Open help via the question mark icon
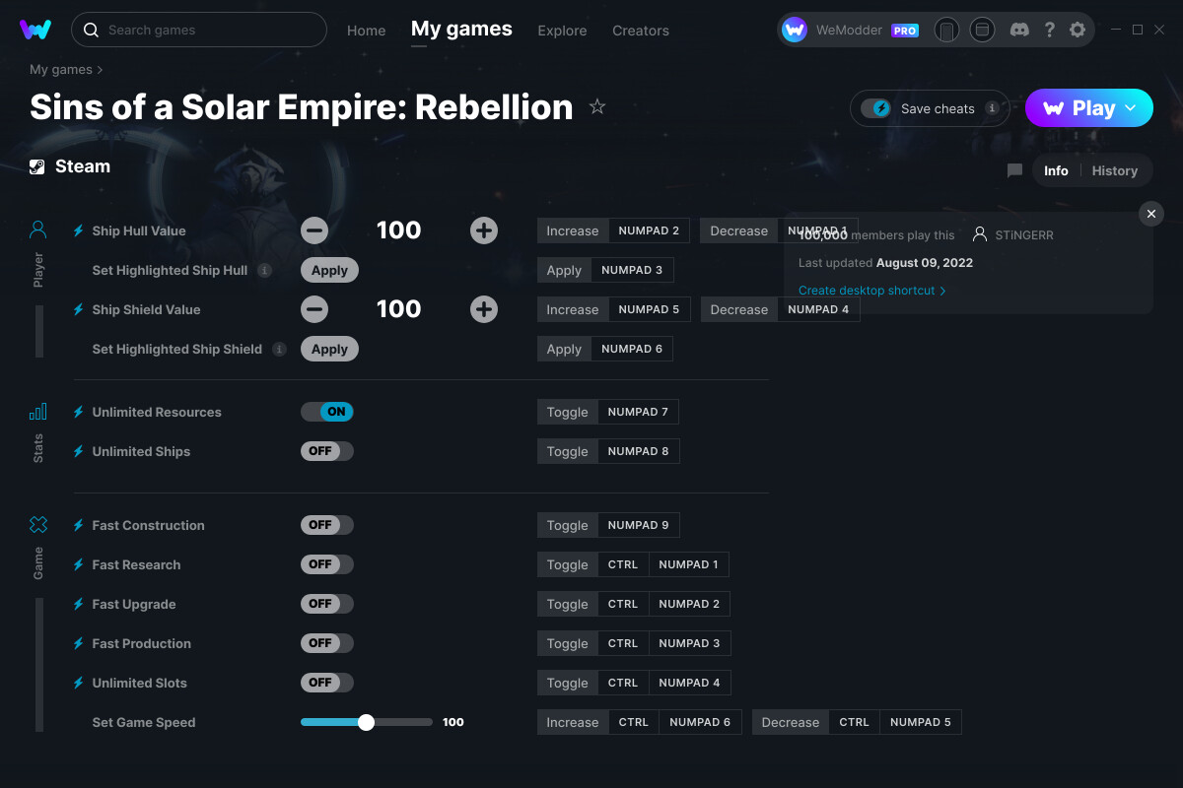The image size is (1183, 788). [1050, 30]
